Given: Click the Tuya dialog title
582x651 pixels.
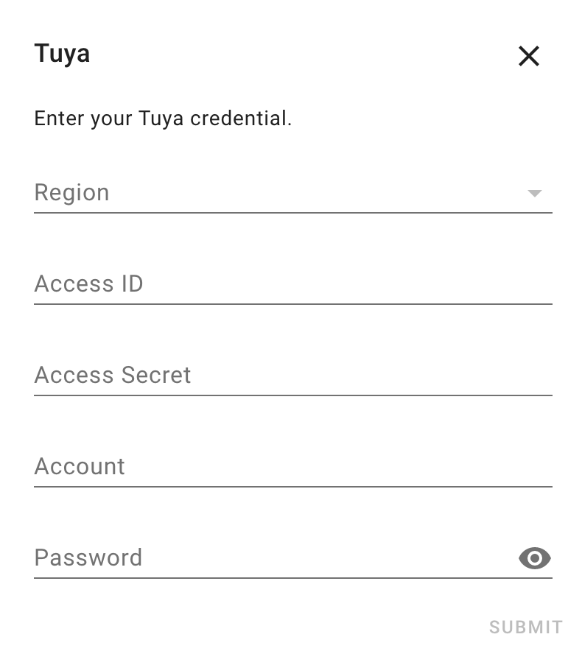Looking at the screenshot, I should click(x=62, y=54).
